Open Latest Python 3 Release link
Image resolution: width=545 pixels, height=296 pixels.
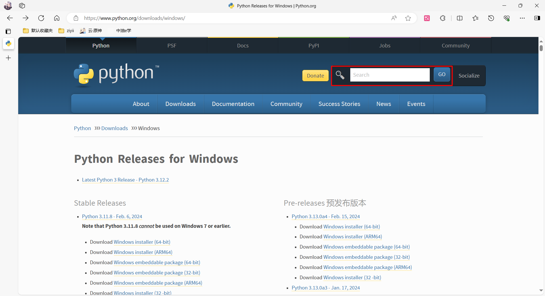tap(125, 180)
